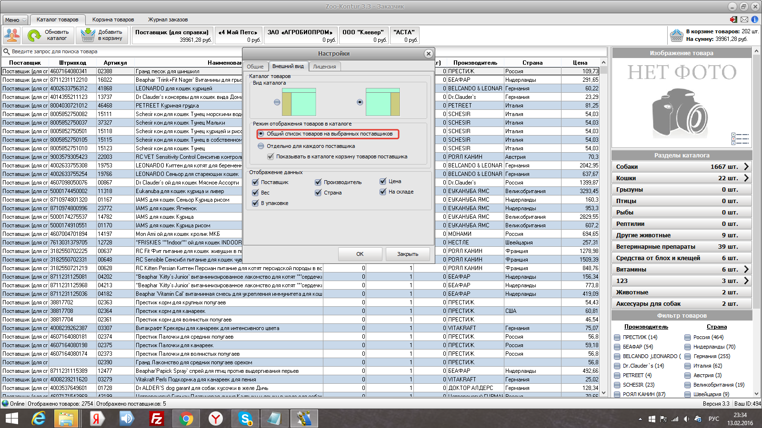Click the volume tray icon
Image resolution: width=762 pixels, height=428 pixels.
click(x=686, y=419)
